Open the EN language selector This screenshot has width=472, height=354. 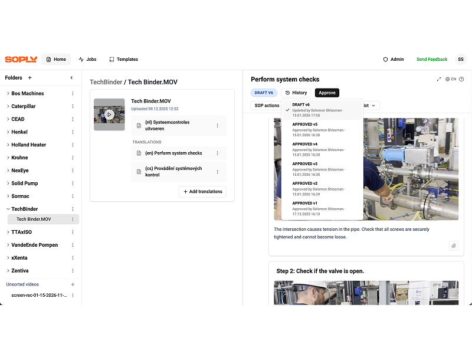451,79
